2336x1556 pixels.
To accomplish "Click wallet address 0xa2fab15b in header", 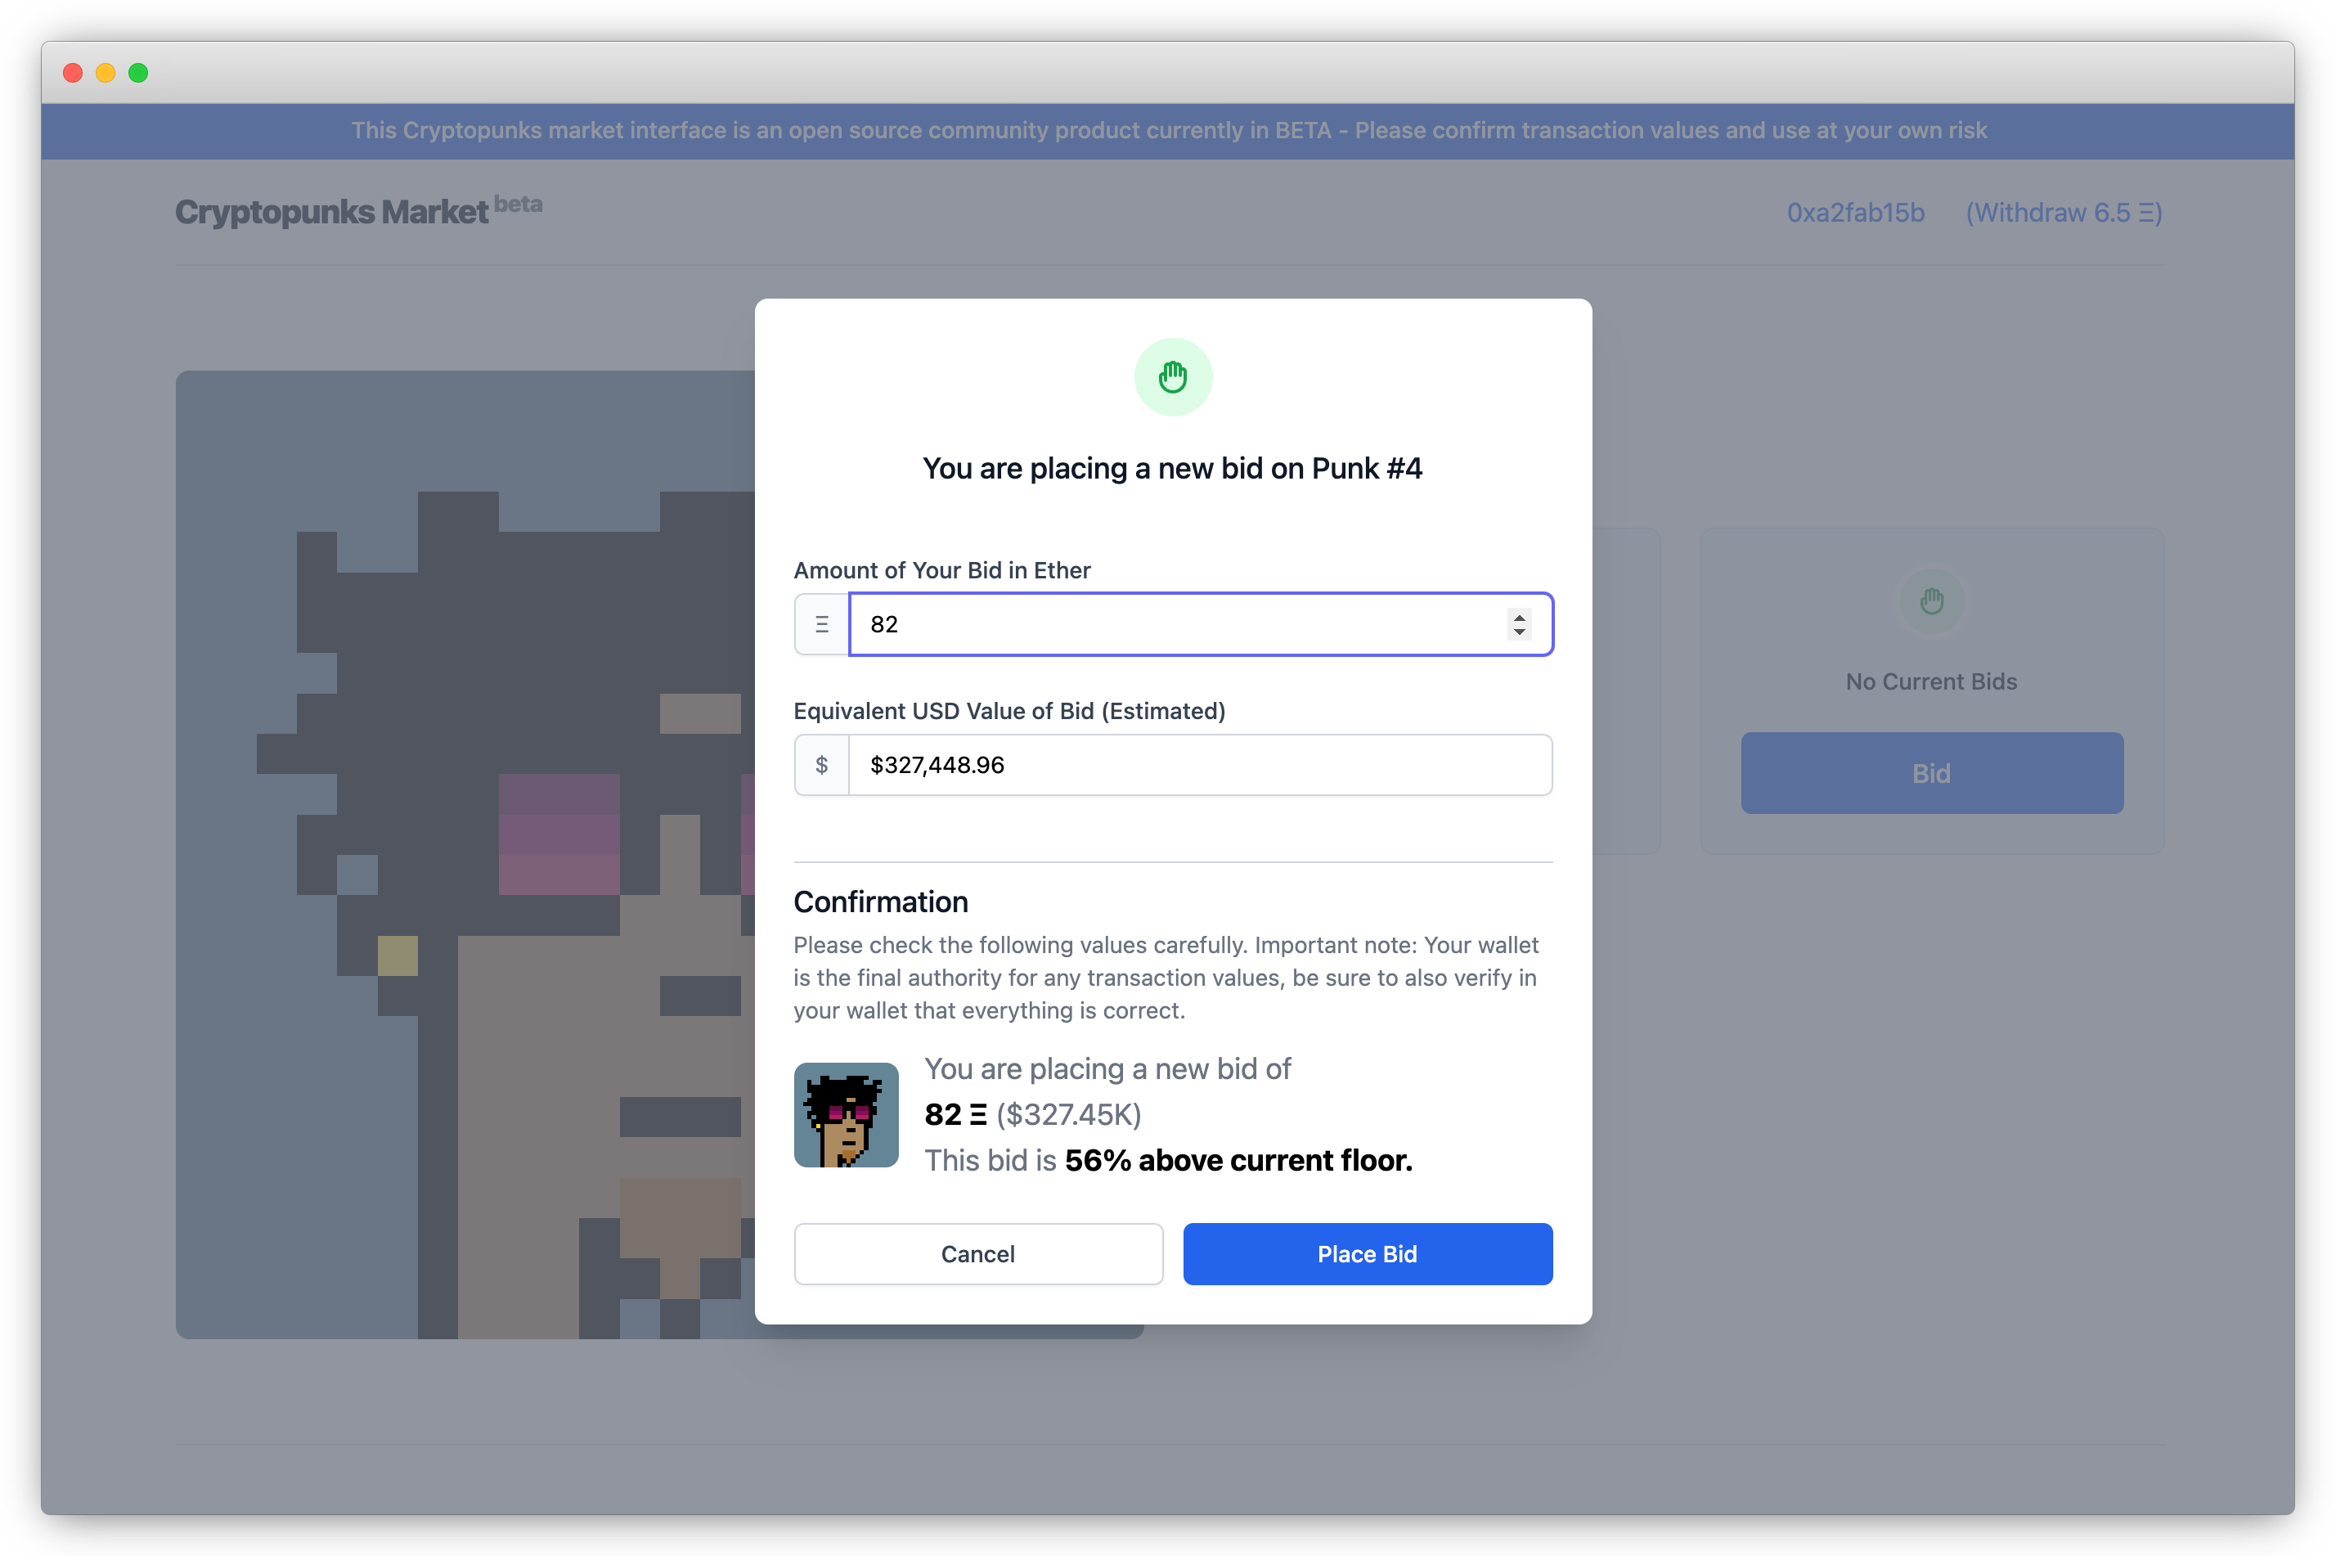I will 1855,212.
